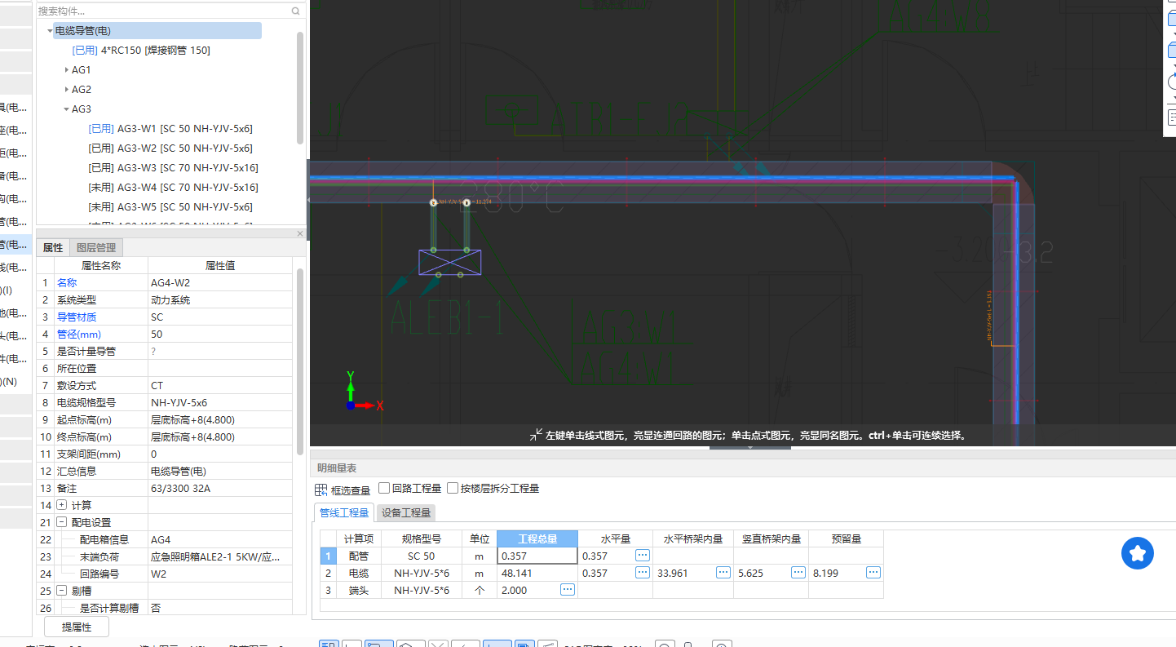Close the component list panel with X
Image resolution: width=1176 pixels, height=647 pixels.
tap(299, 233)
